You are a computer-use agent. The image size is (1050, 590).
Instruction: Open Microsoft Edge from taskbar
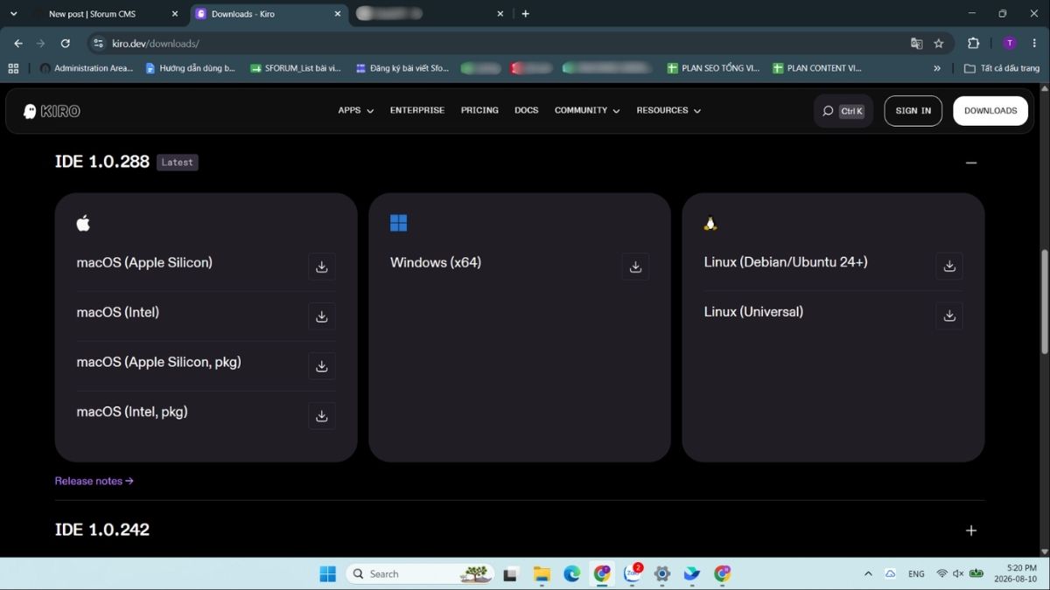coord(571,573)
